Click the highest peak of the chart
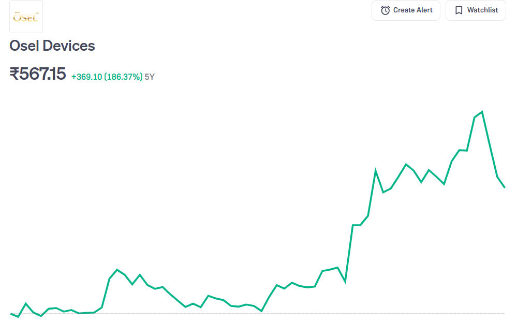The height and width of the screenshot is (322, 517). click(482, 112)
